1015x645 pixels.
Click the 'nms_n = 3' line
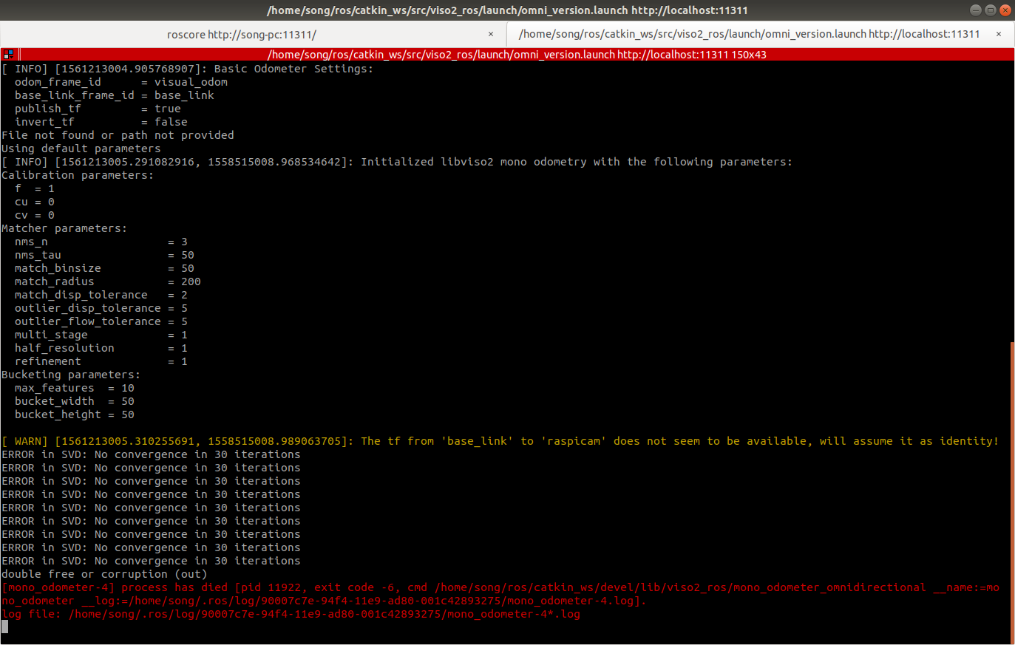point(101,242)
